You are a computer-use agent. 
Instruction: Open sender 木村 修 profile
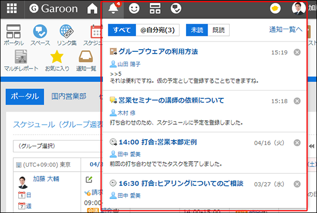(x=126, y=113)
